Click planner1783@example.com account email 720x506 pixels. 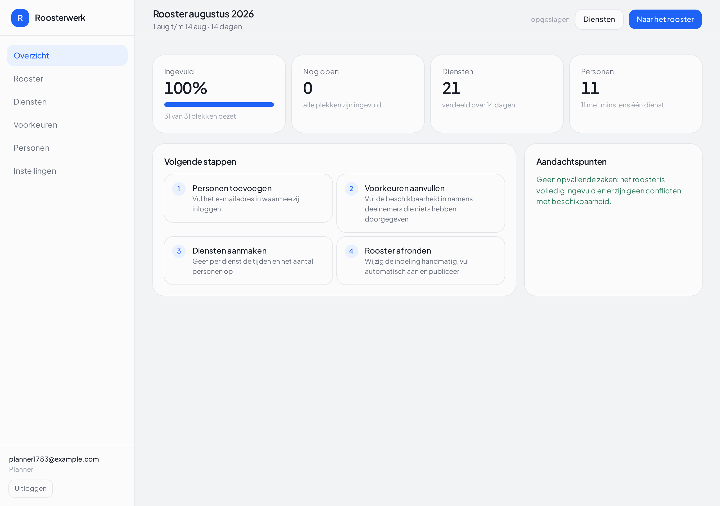(x=54, y=459)
